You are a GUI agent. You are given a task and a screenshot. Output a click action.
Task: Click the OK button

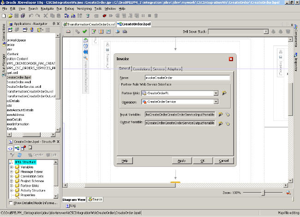pos(203,160)
